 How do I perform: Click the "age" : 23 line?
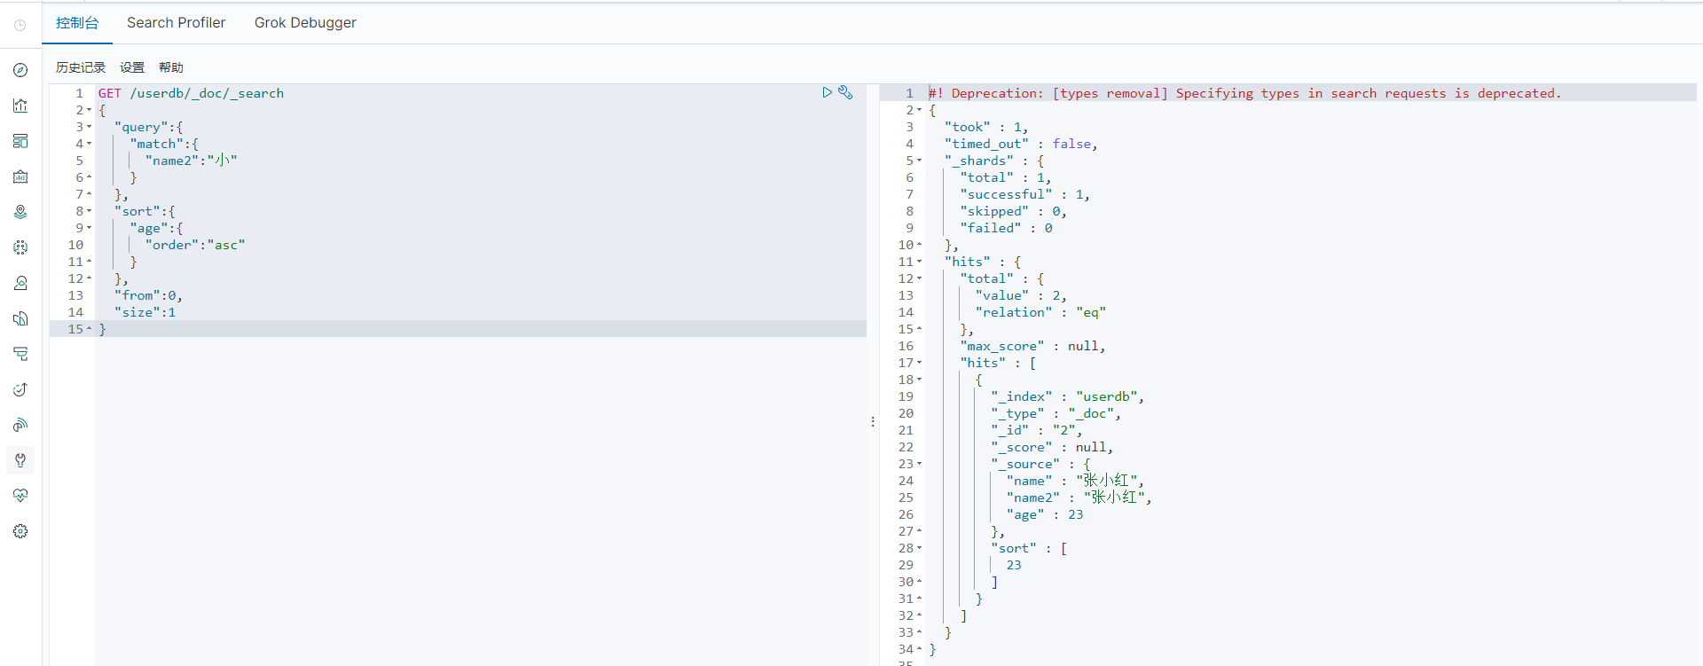[x=1045, y=514]
